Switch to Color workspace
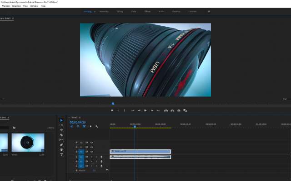The image size is (291, 181). (134, 11)
